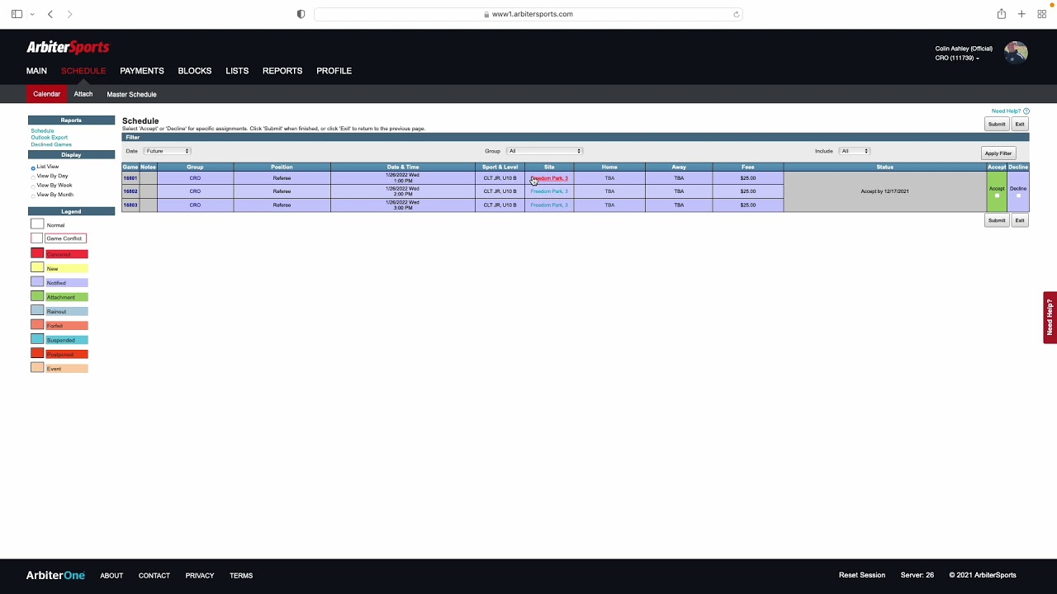This screenshot has height=594, width=1057.
Task: Click the Accept by 12/17/2021 status text
Action: click(x=884, y=191)
